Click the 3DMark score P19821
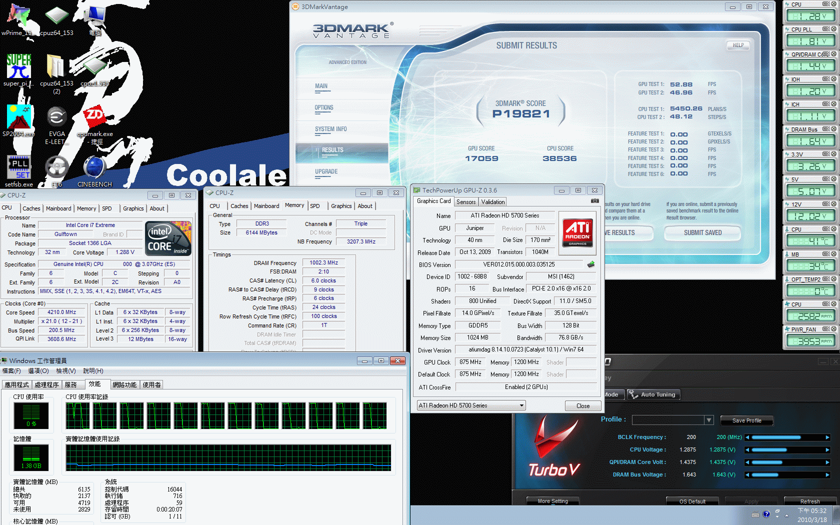This screenshot has height=525, width=840. tap(521, 113)
